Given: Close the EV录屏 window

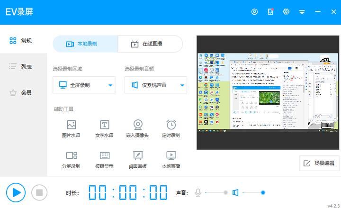Looking at the screenshot, I should [x=333, y=12].
